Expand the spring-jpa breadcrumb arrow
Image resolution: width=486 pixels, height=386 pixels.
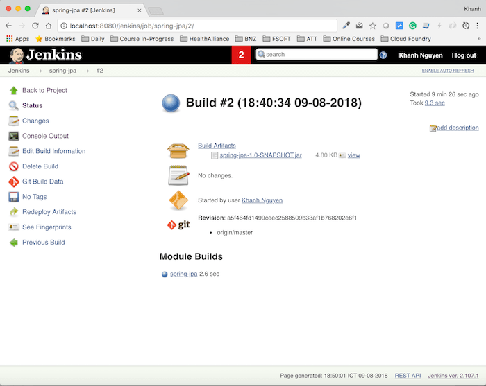click(x=87, y=71)
